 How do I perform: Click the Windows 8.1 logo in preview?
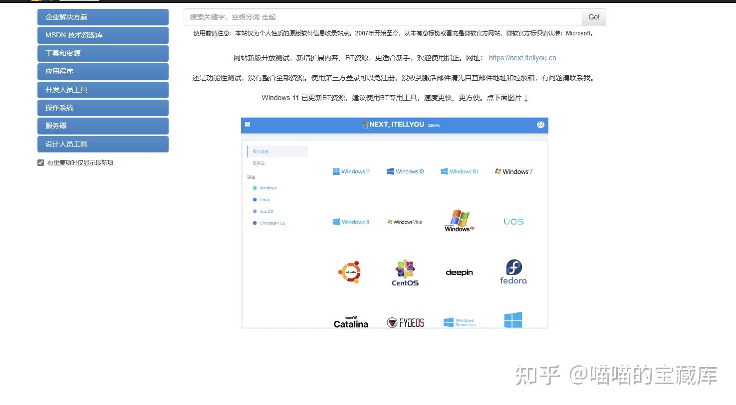coord(460,171)
